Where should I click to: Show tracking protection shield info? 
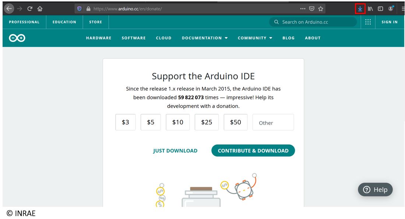[x=79, y=9]
